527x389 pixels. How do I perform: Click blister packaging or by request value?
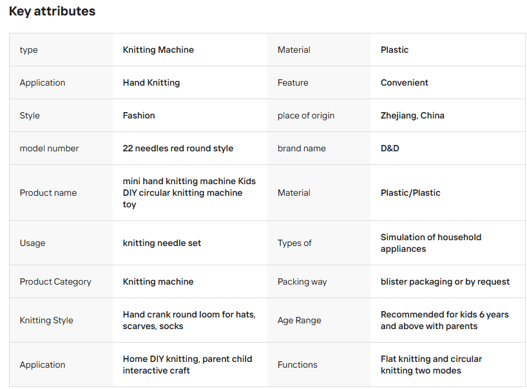445,281
